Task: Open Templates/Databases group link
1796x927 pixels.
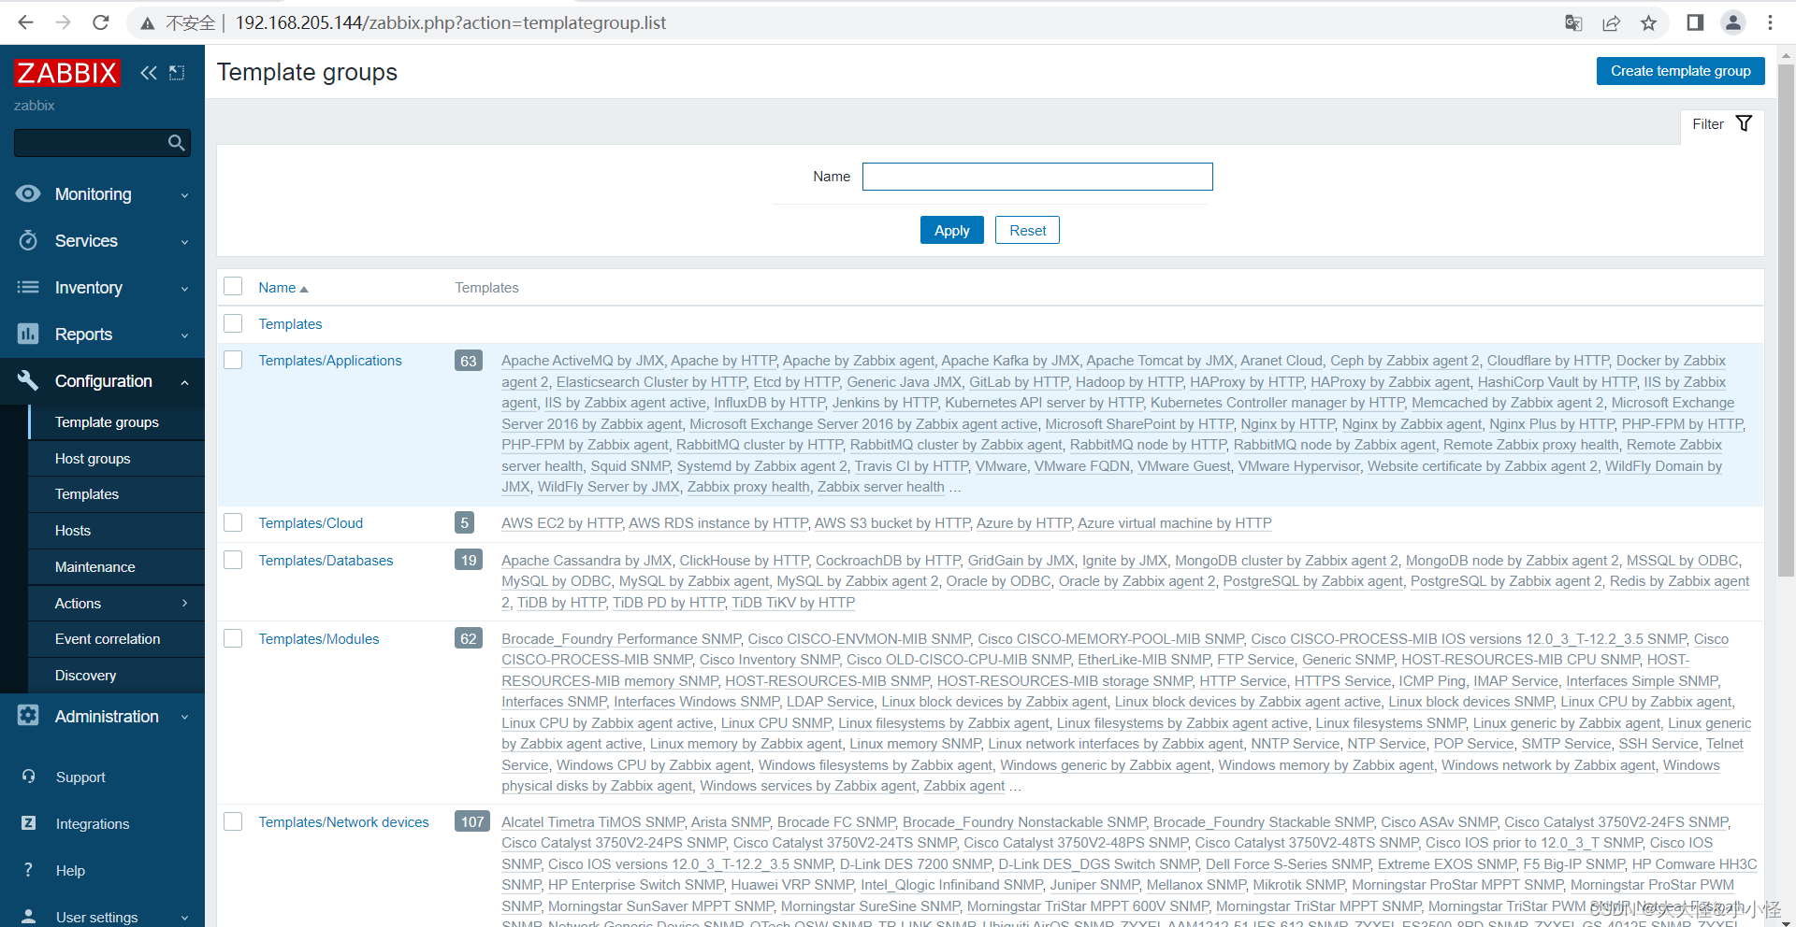Action: (x=326, y=561)
